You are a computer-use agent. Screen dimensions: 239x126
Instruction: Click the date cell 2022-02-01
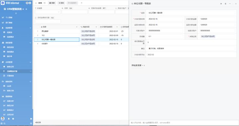pos(114,31)
